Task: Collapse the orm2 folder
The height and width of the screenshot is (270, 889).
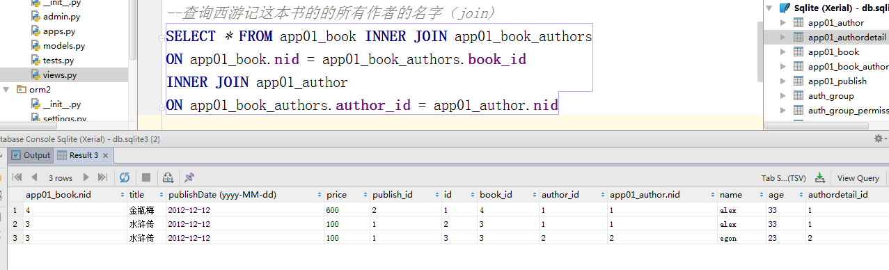Action: [x=7, y=90]
